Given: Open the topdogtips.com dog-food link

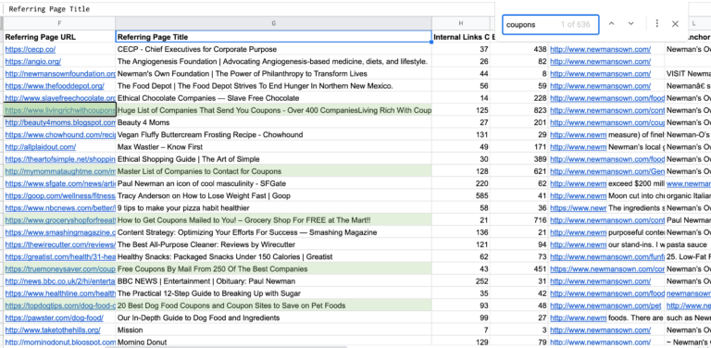Looking at the screenshot, I should (x=60, y=305).
